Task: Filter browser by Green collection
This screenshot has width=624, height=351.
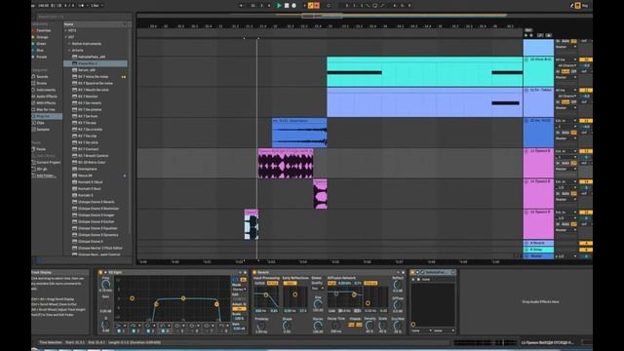Action: [x=41, y=44]
